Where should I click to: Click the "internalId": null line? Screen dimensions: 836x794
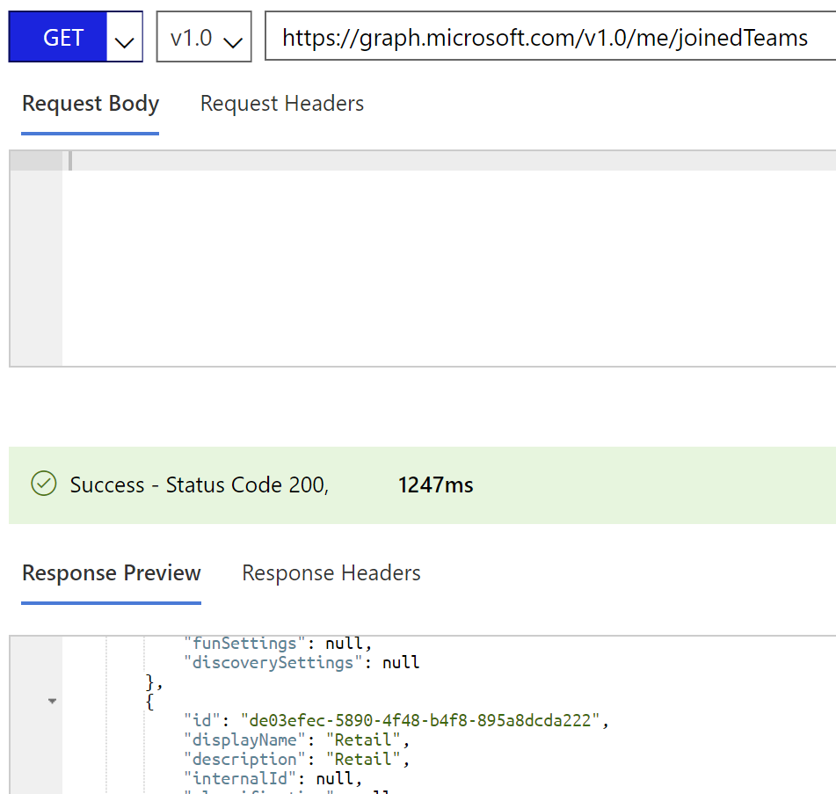point(273,778)
